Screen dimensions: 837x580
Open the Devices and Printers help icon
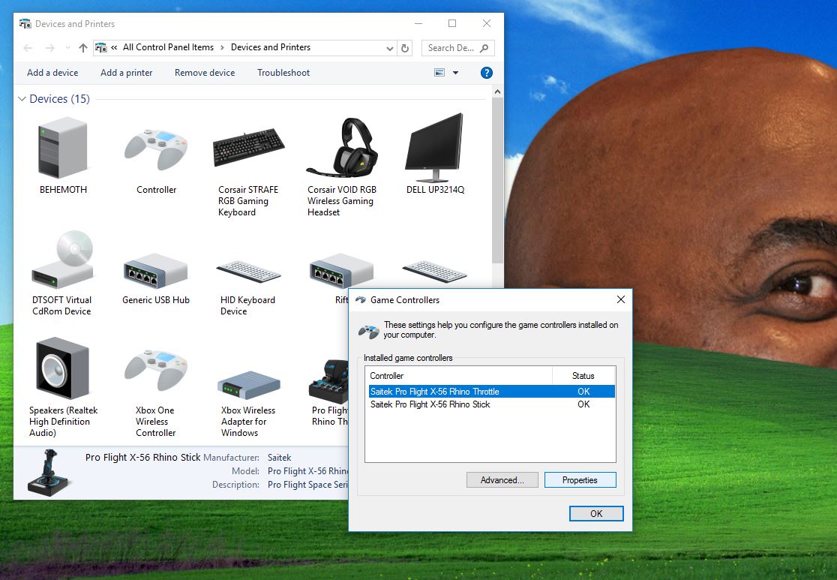click(x=486, y=73)
